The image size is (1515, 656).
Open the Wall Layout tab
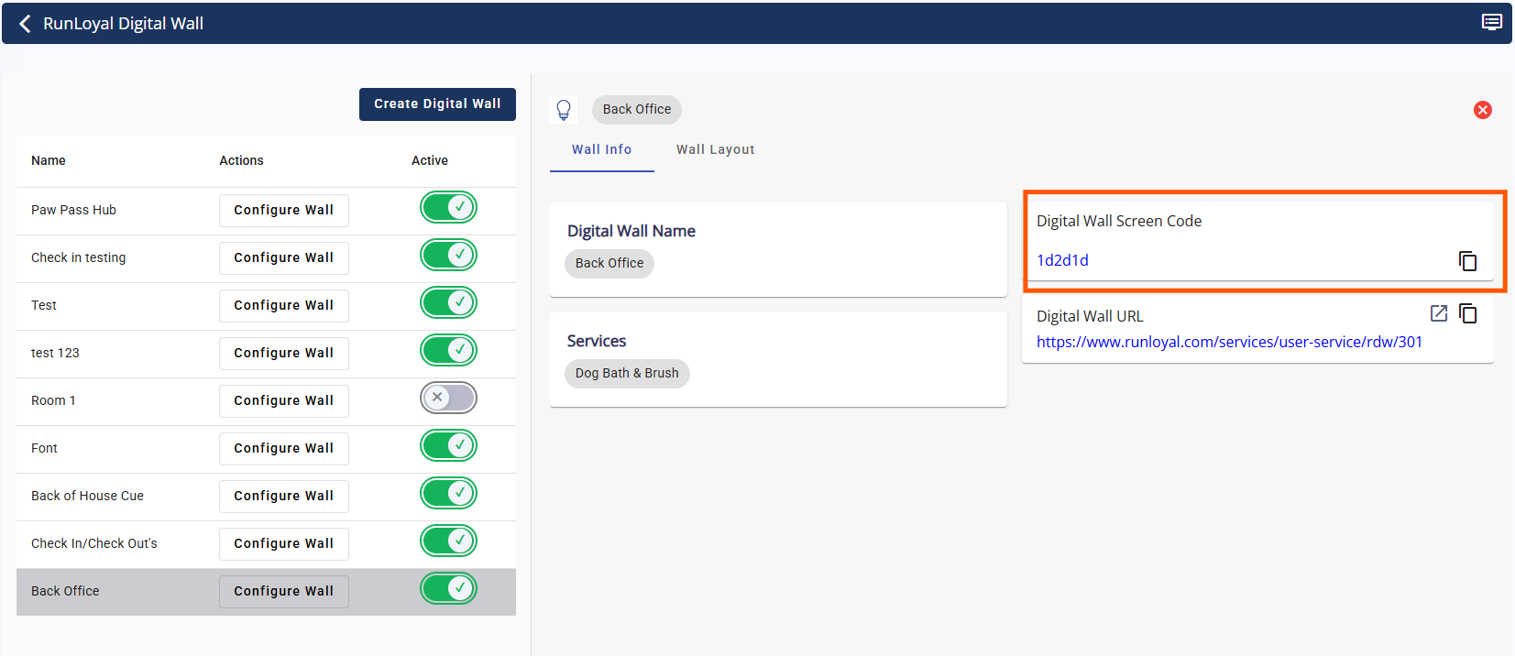[715, 149]
